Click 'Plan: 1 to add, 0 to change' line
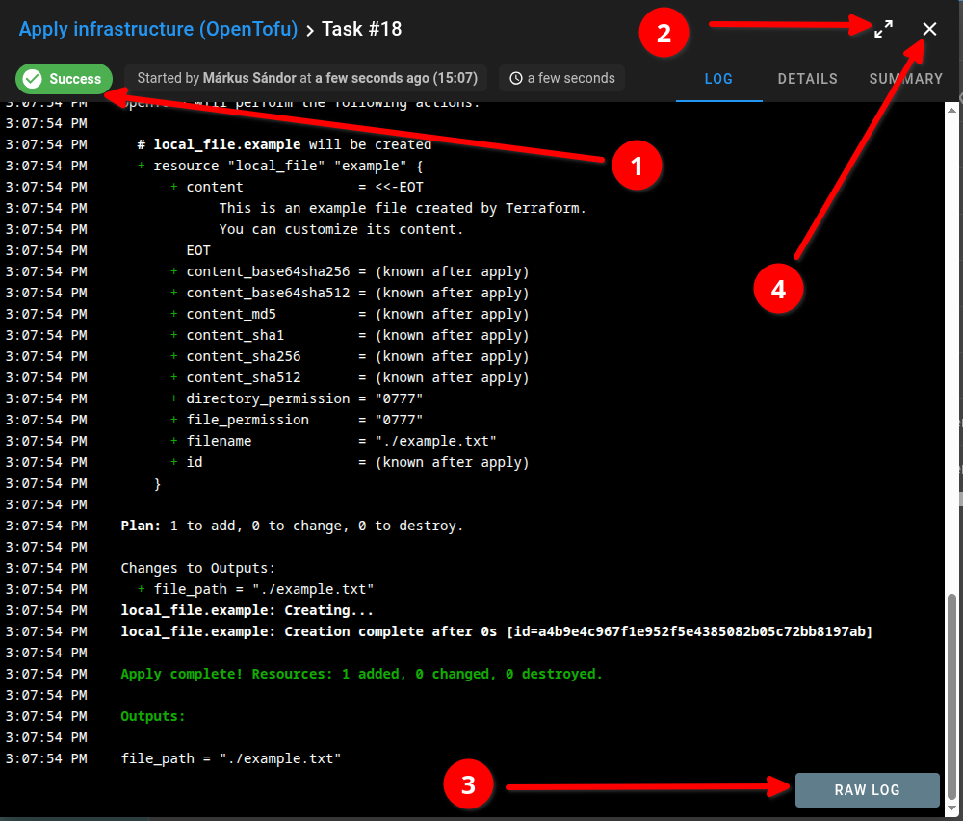 (x=293, y=526)
